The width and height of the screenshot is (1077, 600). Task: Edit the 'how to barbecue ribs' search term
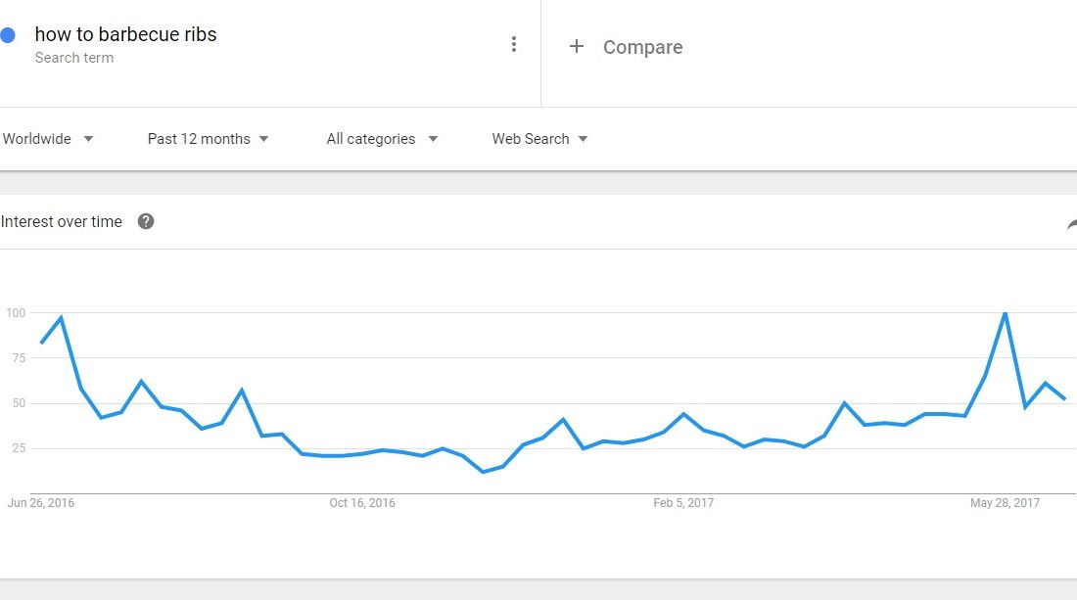pyautogui.click(x=125, y=34)
